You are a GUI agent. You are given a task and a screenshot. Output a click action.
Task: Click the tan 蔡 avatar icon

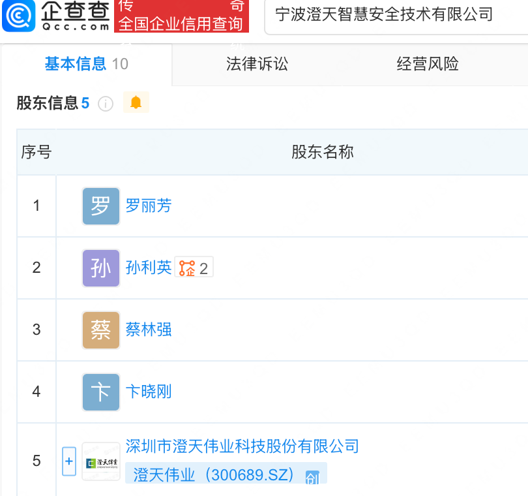101,330
